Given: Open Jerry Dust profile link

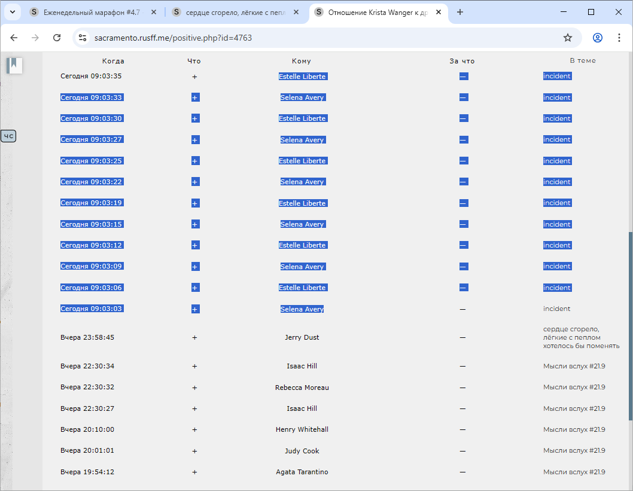Looking at the screenshot, I should click(x=302, y=337).
